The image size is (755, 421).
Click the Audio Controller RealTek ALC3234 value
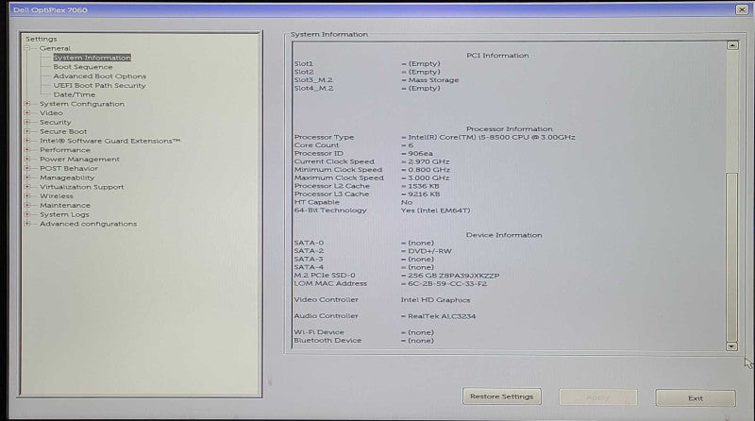pyautogui.click(x=442, y=316)
